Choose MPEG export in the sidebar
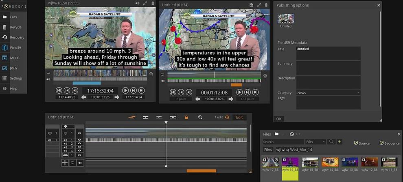 click(x=13, y=58)
